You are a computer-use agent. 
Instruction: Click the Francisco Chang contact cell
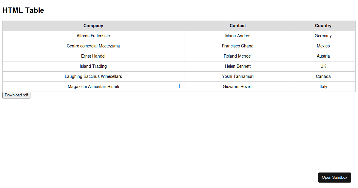(238, 46)
